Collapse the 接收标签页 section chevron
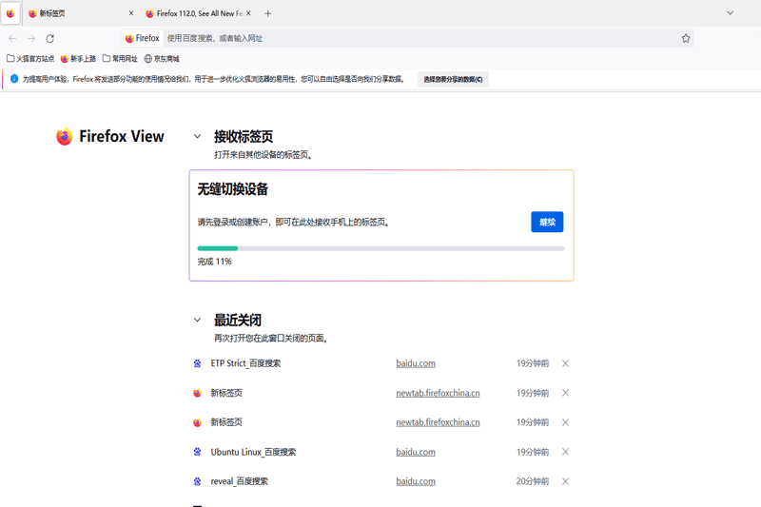Screen dimensions: 761x507 pos(198,137)
